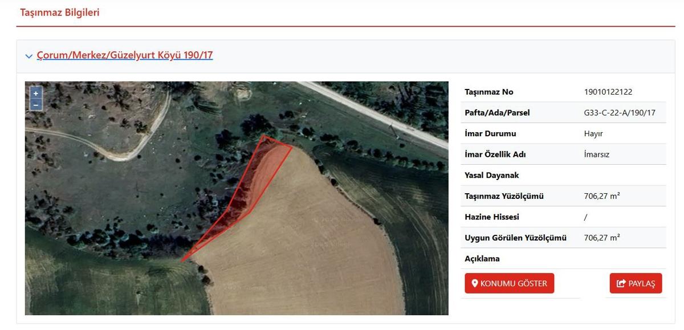Click the Hazine Hissesi row label
Viewport: 684px width, 330px height.
click(x=492, y=217)
